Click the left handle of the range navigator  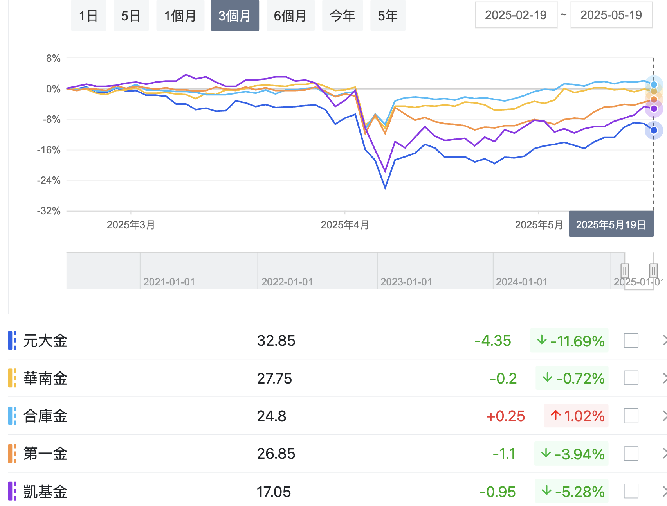tap(625, 270)
